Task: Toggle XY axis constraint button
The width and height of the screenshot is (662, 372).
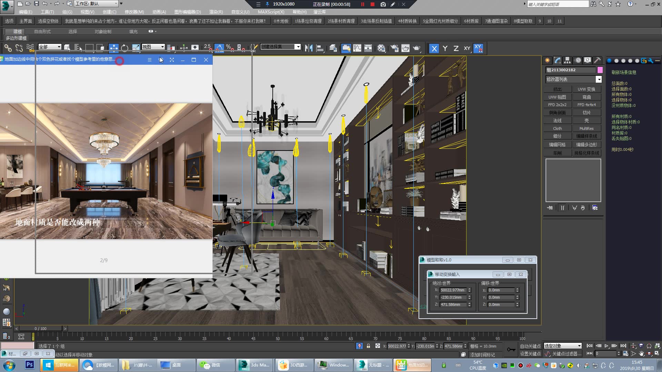Action: tap(466, 48)
